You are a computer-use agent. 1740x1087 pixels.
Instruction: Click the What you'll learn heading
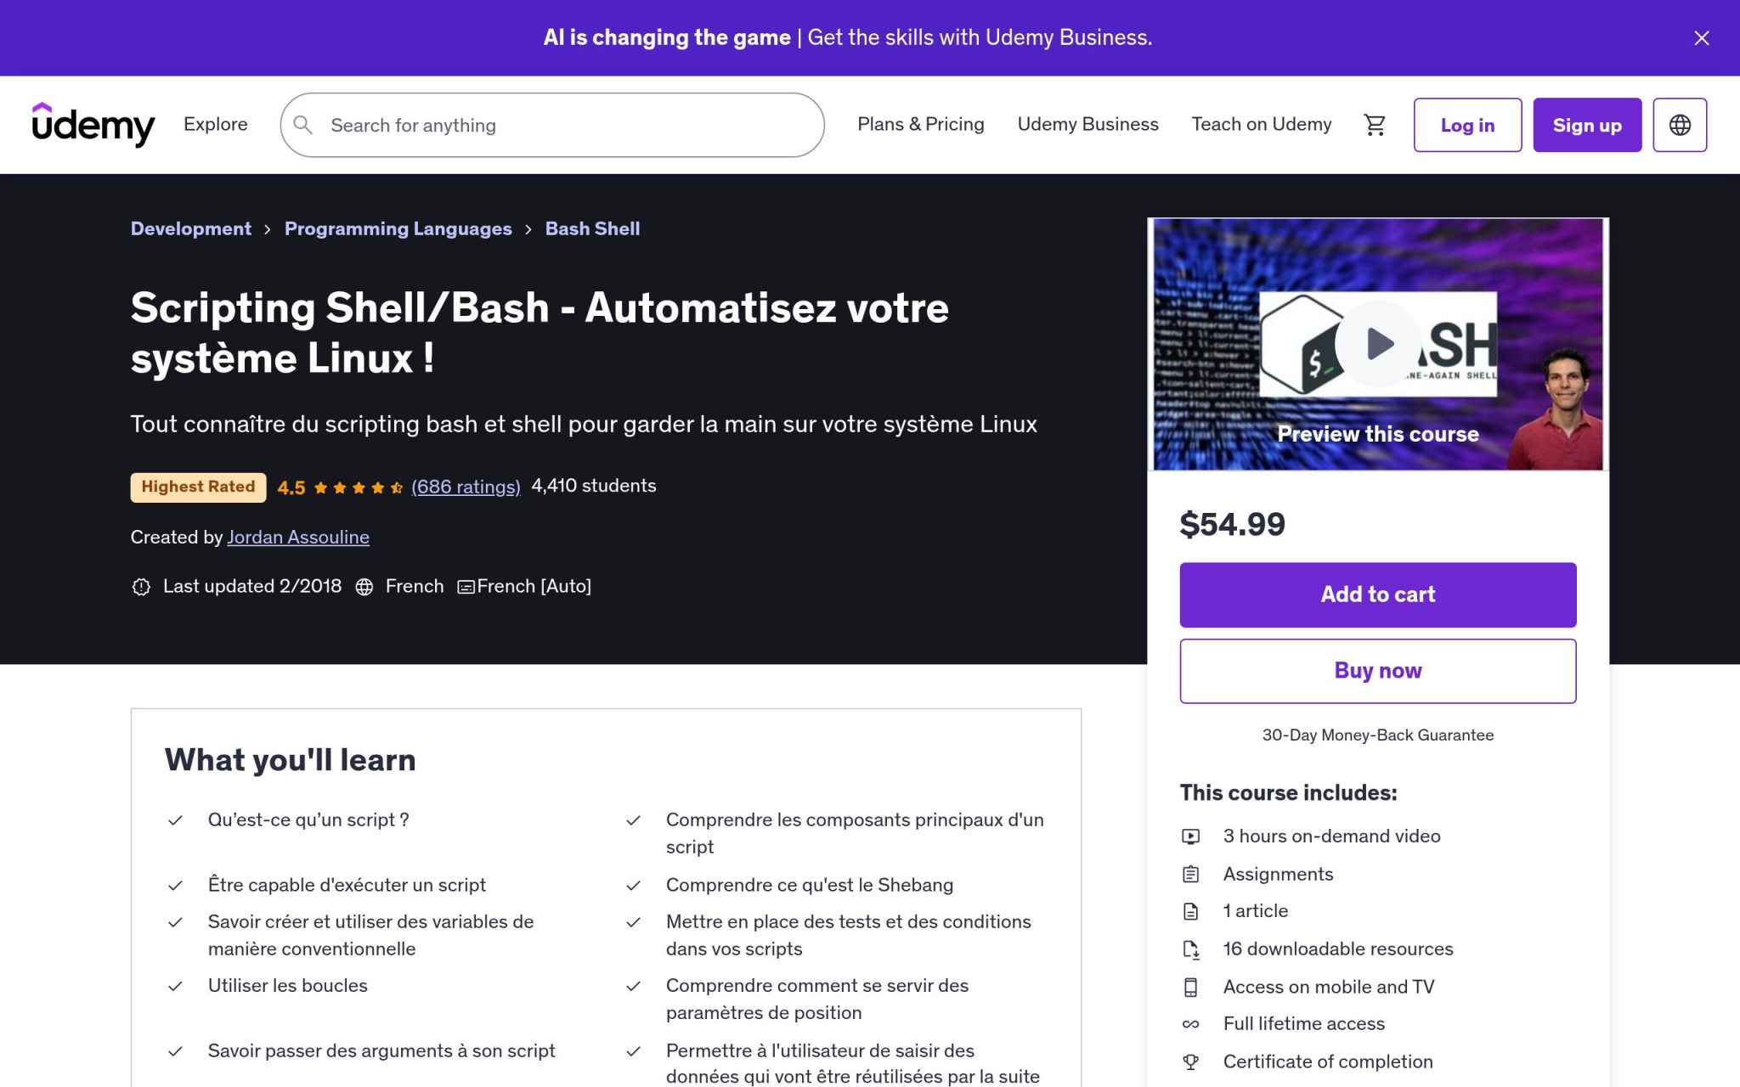click(x=290, y=759)
